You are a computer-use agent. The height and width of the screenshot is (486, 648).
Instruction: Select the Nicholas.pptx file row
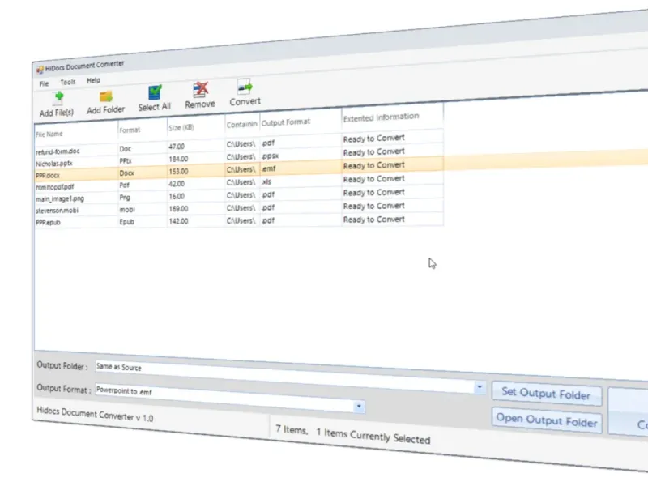tap(239, 157)
